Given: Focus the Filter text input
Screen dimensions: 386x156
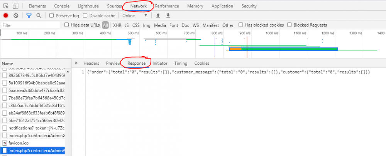Looking at the screenshot, I should (30, 25).
